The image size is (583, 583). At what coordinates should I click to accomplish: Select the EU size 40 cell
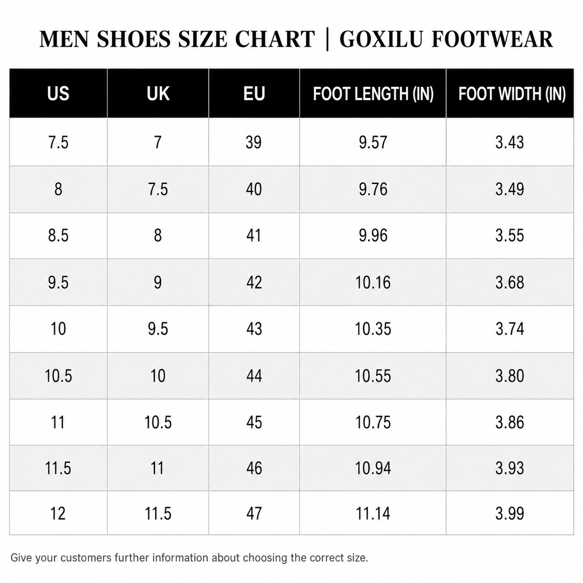(254, 189)
